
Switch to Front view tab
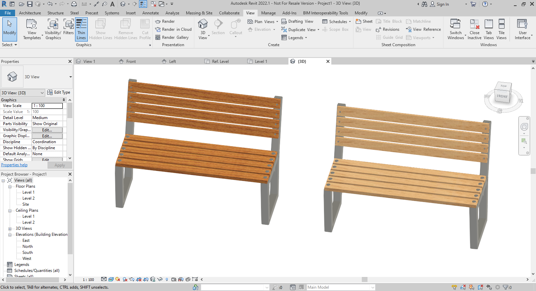tap(131, 61)
